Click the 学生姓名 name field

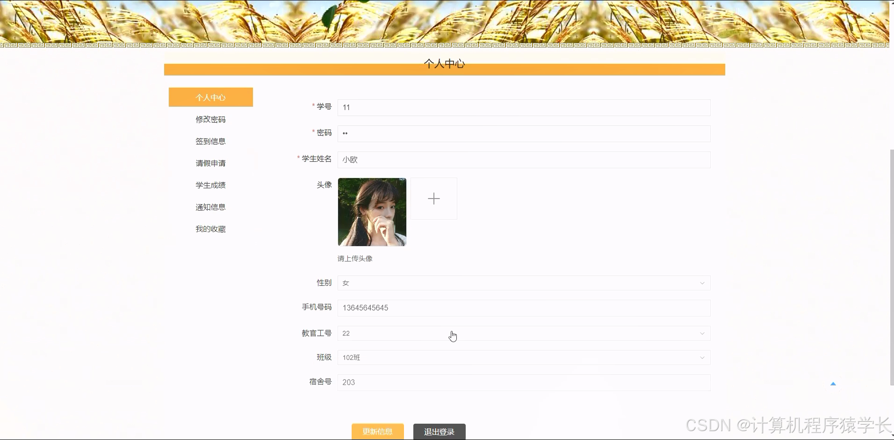(x=523, y=159)
